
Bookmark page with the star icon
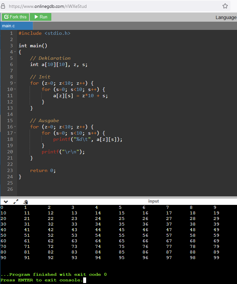(225, 6)
